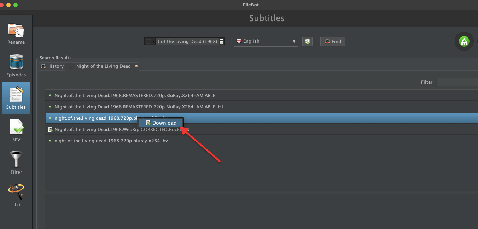This screenshot has width=478, height=229.
Task: Click the WebRip.CORRECTED row archive icon
Action: coord(50,129)
